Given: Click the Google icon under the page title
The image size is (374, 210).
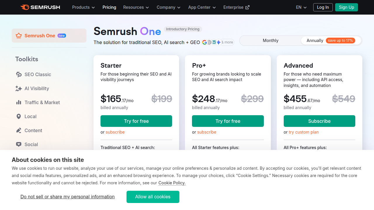Looking at the screenshot, I should click(x=204, y=42).
